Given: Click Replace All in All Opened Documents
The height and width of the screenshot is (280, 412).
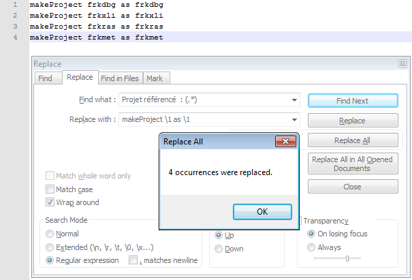Looking at the screenshot, I should [x=353, y=164].
